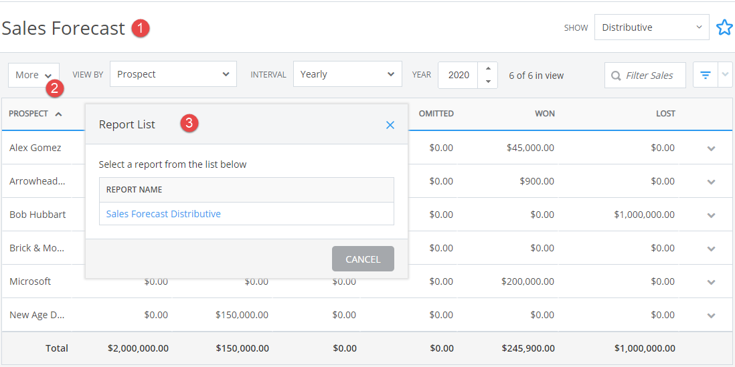
Task: Open the Interval Yearly dropdown
Action: [x=348, y=74]
